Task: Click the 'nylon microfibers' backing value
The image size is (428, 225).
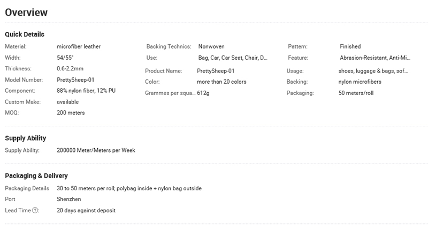Action: tap(360, 82)
